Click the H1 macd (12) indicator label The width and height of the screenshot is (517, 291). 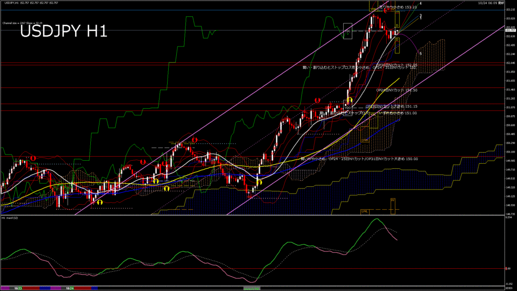click(10, 218)
